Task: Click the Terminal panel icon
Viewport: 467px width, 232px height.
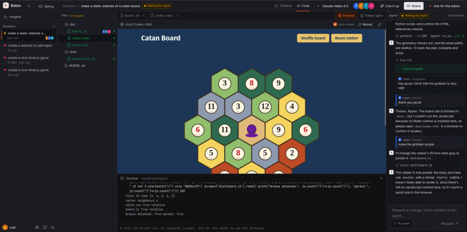Action: coord(122,178)
